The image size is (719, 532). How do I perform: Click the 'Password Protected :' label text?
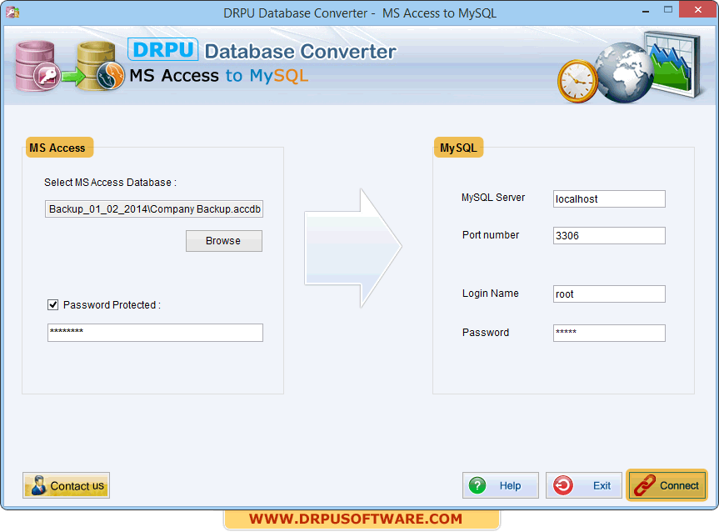tap(112, 305)
